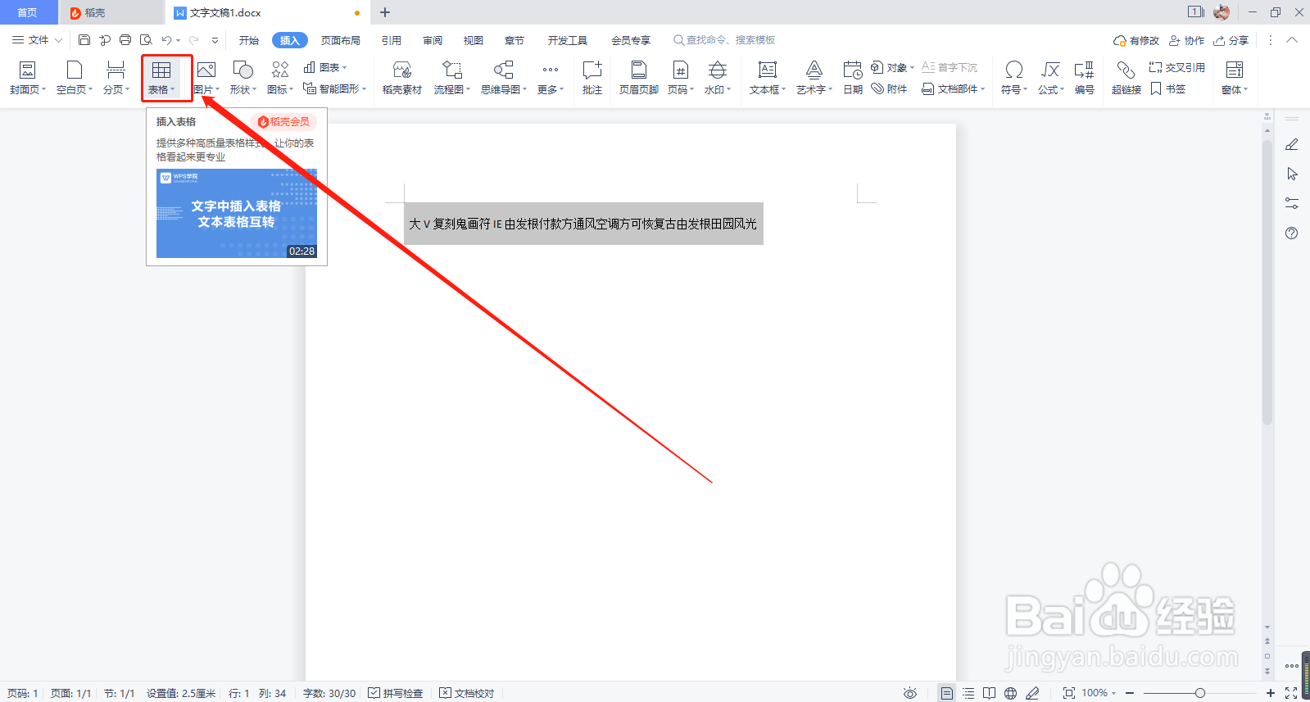Insert an 对象 object
The width and height of the screenshot is (1310, 702).
pos(892,67)
